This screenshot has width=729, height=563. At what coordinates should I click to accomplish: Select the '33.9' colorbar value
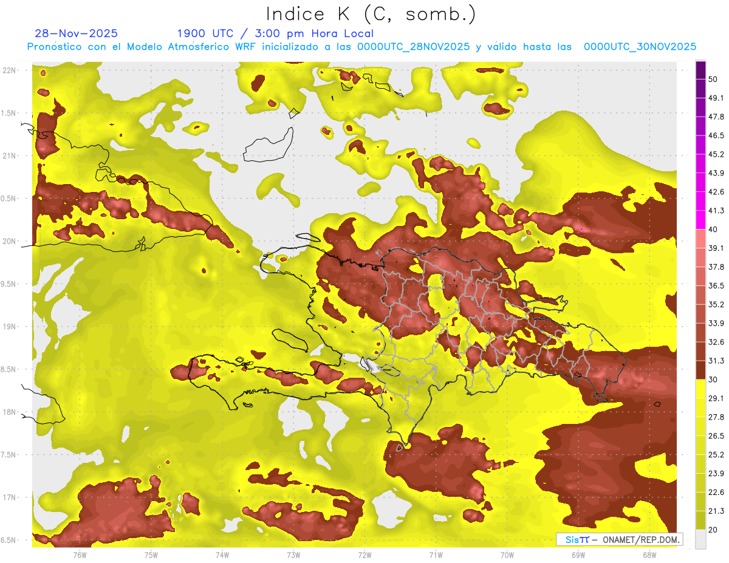716,323
